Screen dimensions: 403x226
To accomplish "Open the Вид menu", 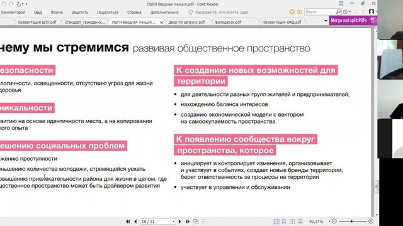I will (38, 12).
